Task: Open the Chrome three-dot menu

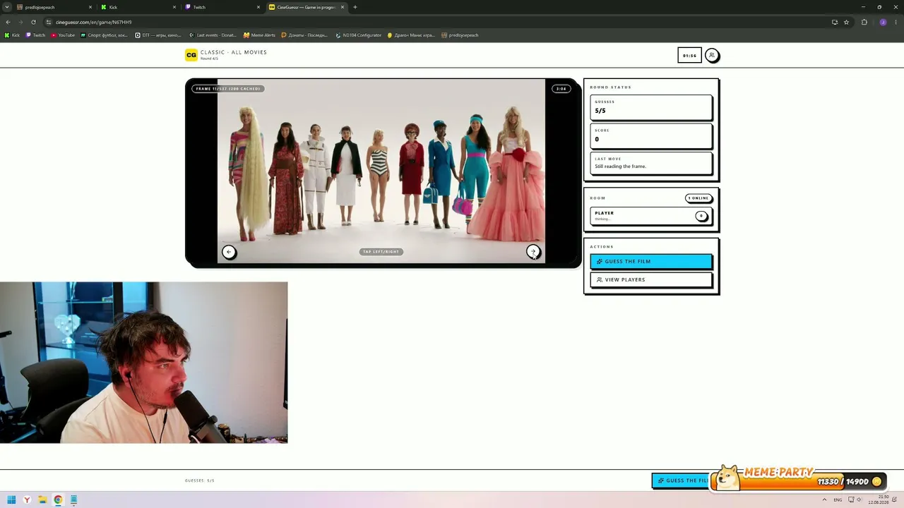Action: point(896,22)
